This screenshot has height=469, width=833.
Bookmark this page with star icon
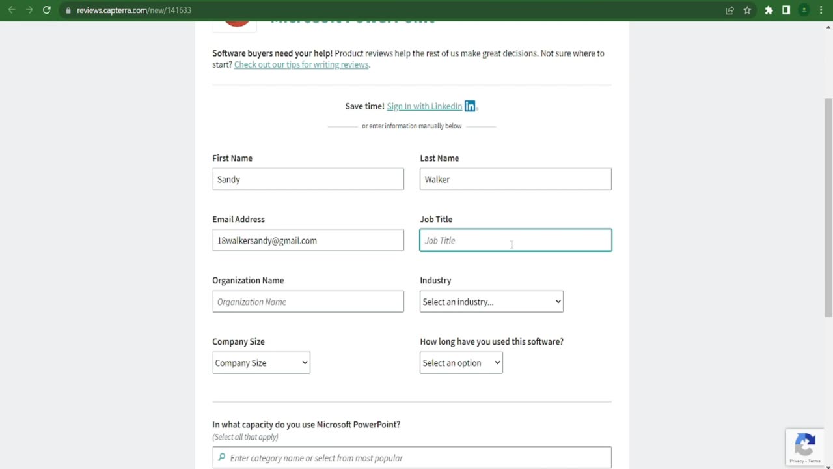pos(747,10)
